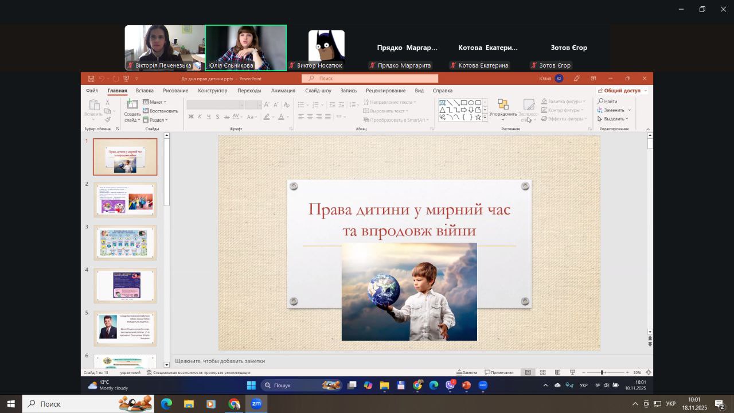
Task: Open the Вставка ribbon tab
Action: [145, 91]
